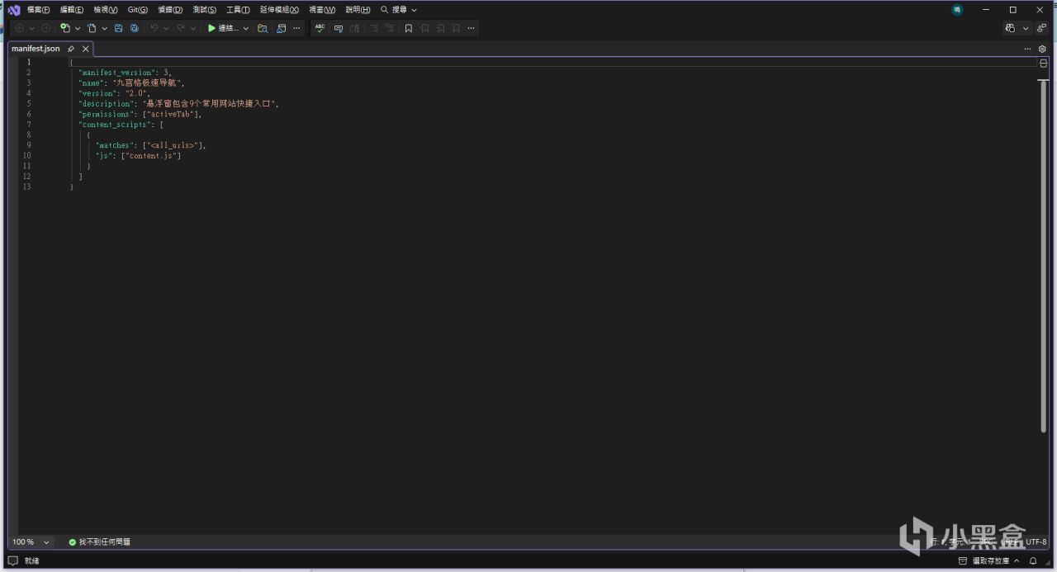This screenshot has height=572, width=1057.
Task: Expand the Copilot dropdown arrow
Action: coord(1026,28)
